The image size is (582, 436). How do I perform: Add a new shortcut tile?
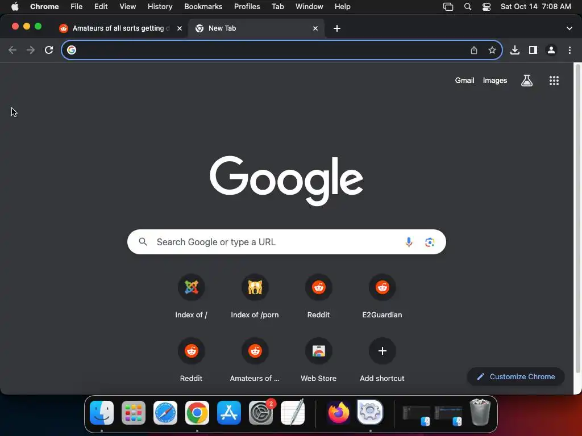382,360
